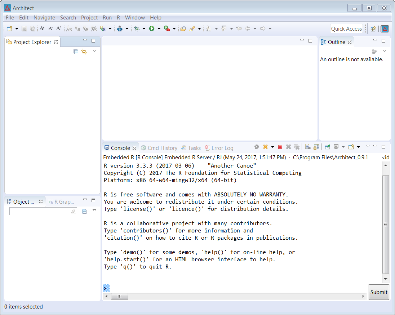Switch to the Tasks tab

pos(191,148)
